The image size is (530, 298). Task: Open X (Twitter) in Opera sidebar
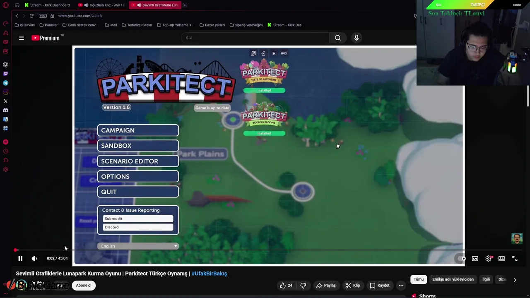click(5, 101)
